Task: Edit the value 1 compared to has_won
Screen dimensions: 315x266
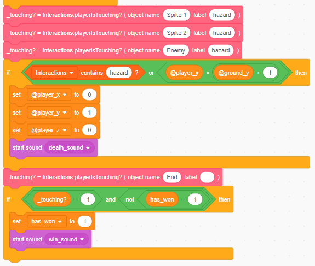Action: coord(195,199)
